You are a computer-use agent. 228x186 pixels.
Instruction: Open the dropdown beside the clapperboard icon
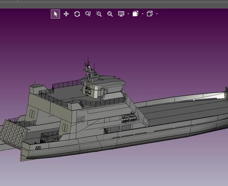tap(142, 14)
